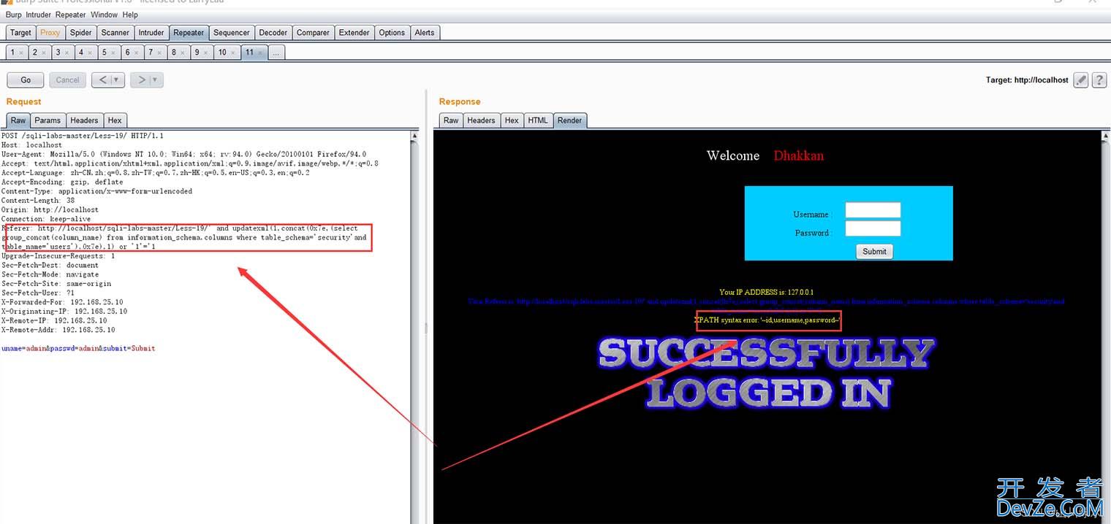Click the Cancel button
The image size is (1111, 524).
coord(67,80)
